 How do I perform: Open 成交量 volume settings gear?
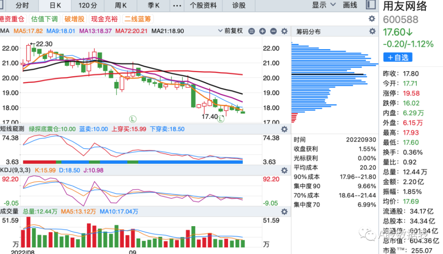pyautogui.click(x=284, y=212)
